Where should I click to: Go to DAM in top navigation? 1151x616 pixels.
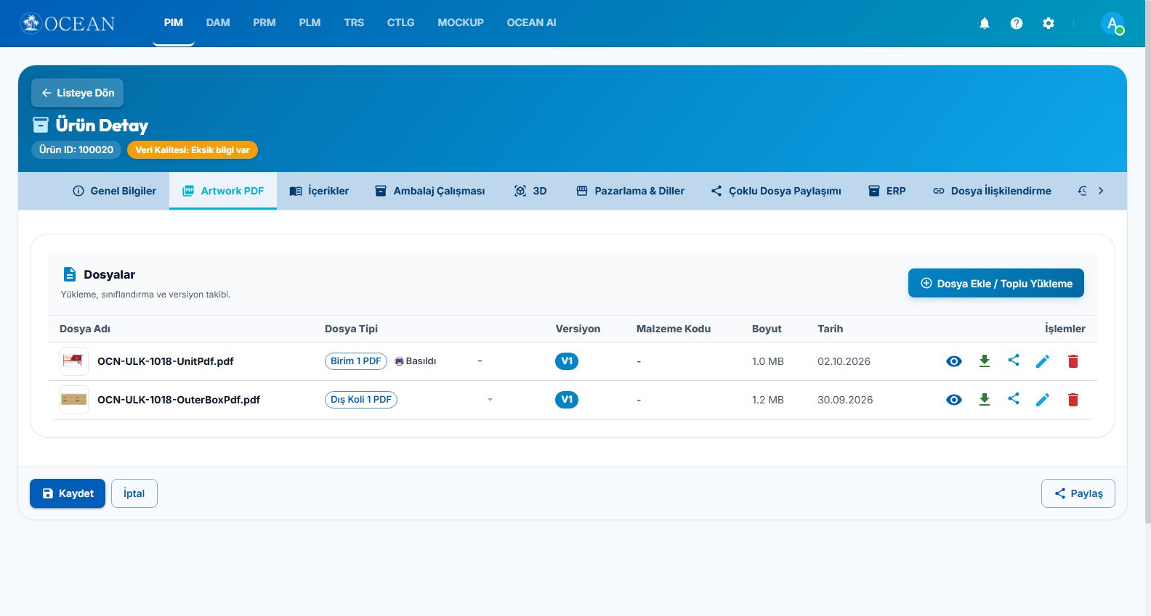[x=218, y=22]
